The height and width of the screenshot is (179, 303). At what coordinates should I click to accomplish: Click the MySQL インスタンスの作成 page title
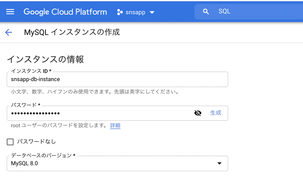point(71,32)
